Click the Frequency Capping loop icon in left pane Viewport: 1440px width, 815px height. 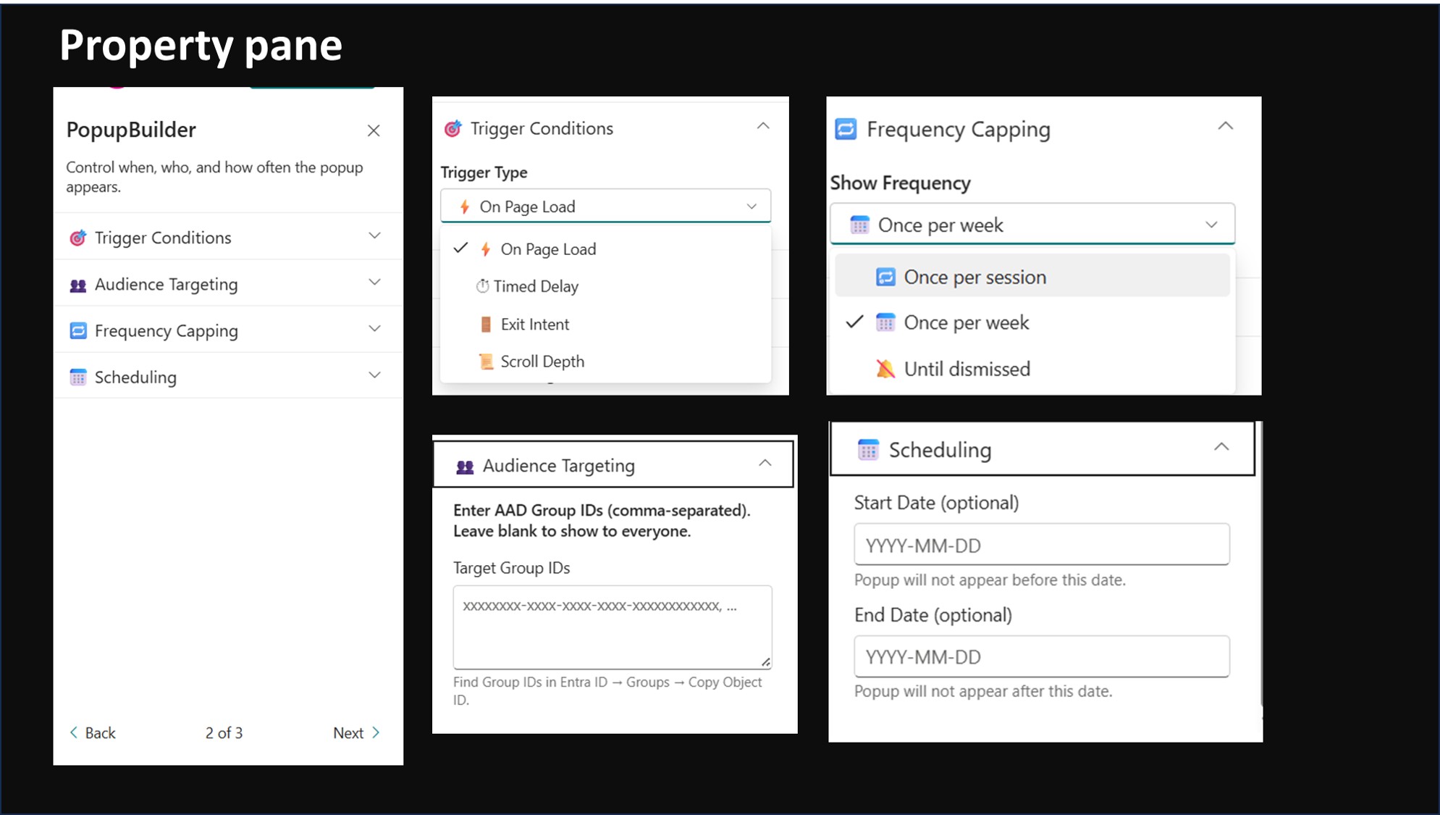[x=77, y=331]
